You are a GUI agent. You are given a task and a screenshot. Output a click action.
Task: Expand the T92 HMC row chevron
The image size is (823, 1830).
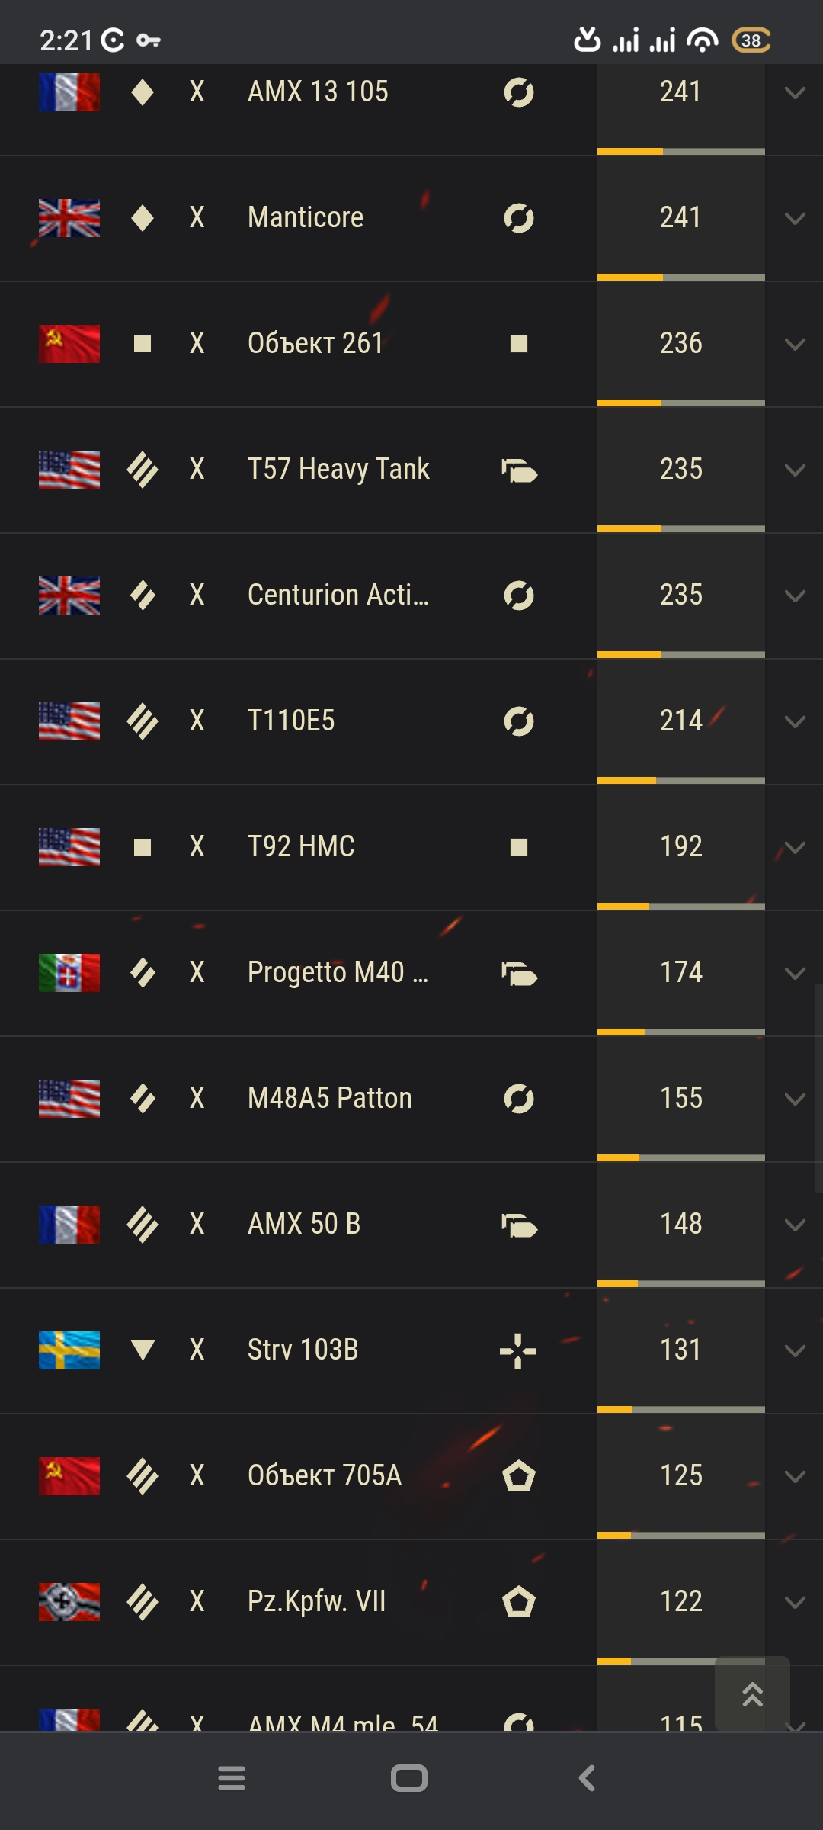tap(795, 848)
